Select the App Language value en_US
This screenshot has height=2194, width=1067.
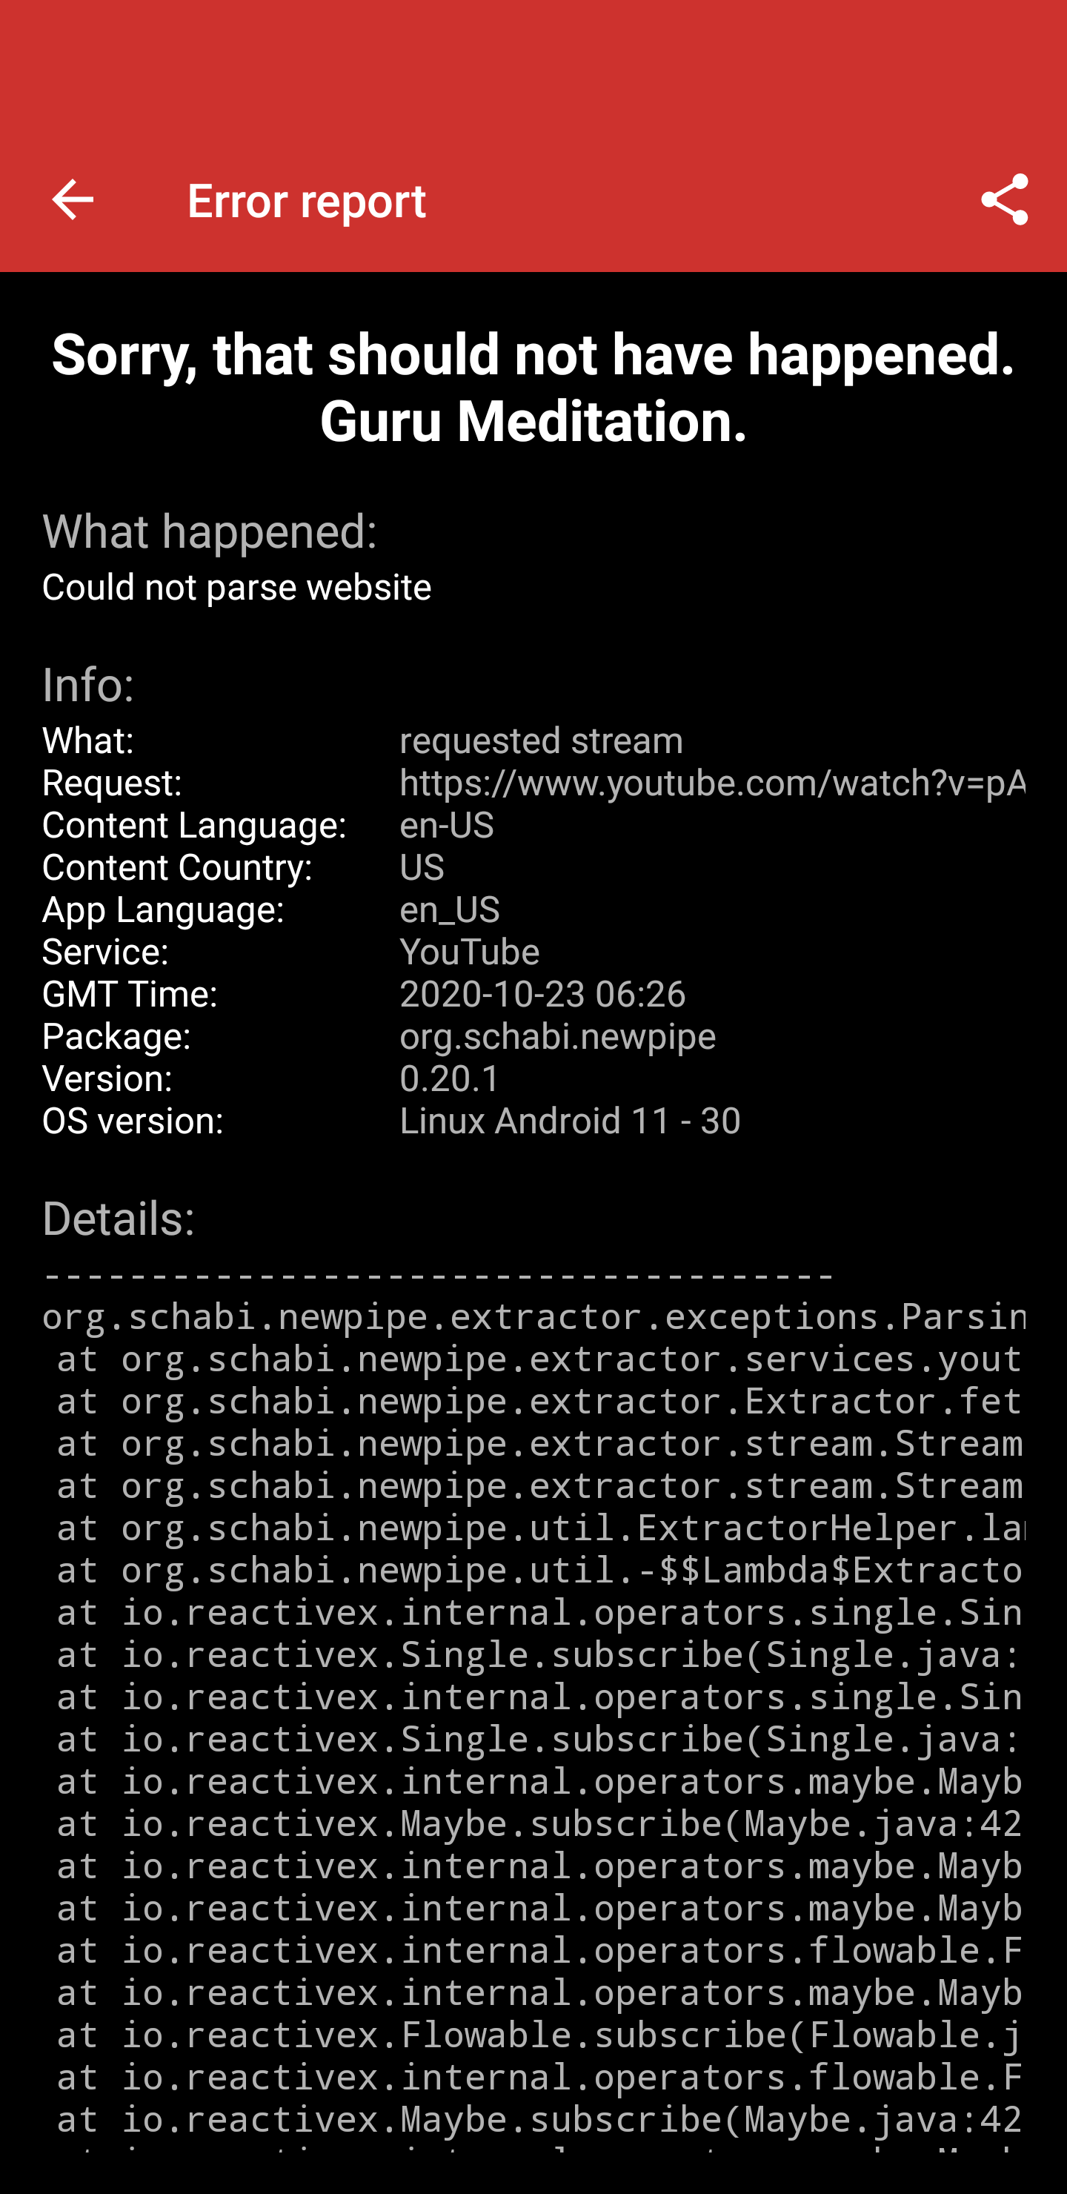450,909
